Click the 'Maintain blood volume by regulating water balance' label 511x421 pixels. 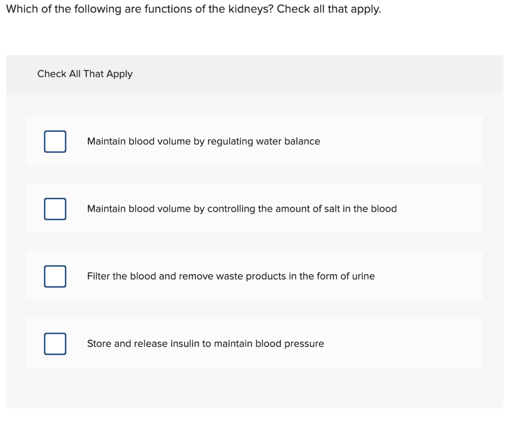click(203, 141)
